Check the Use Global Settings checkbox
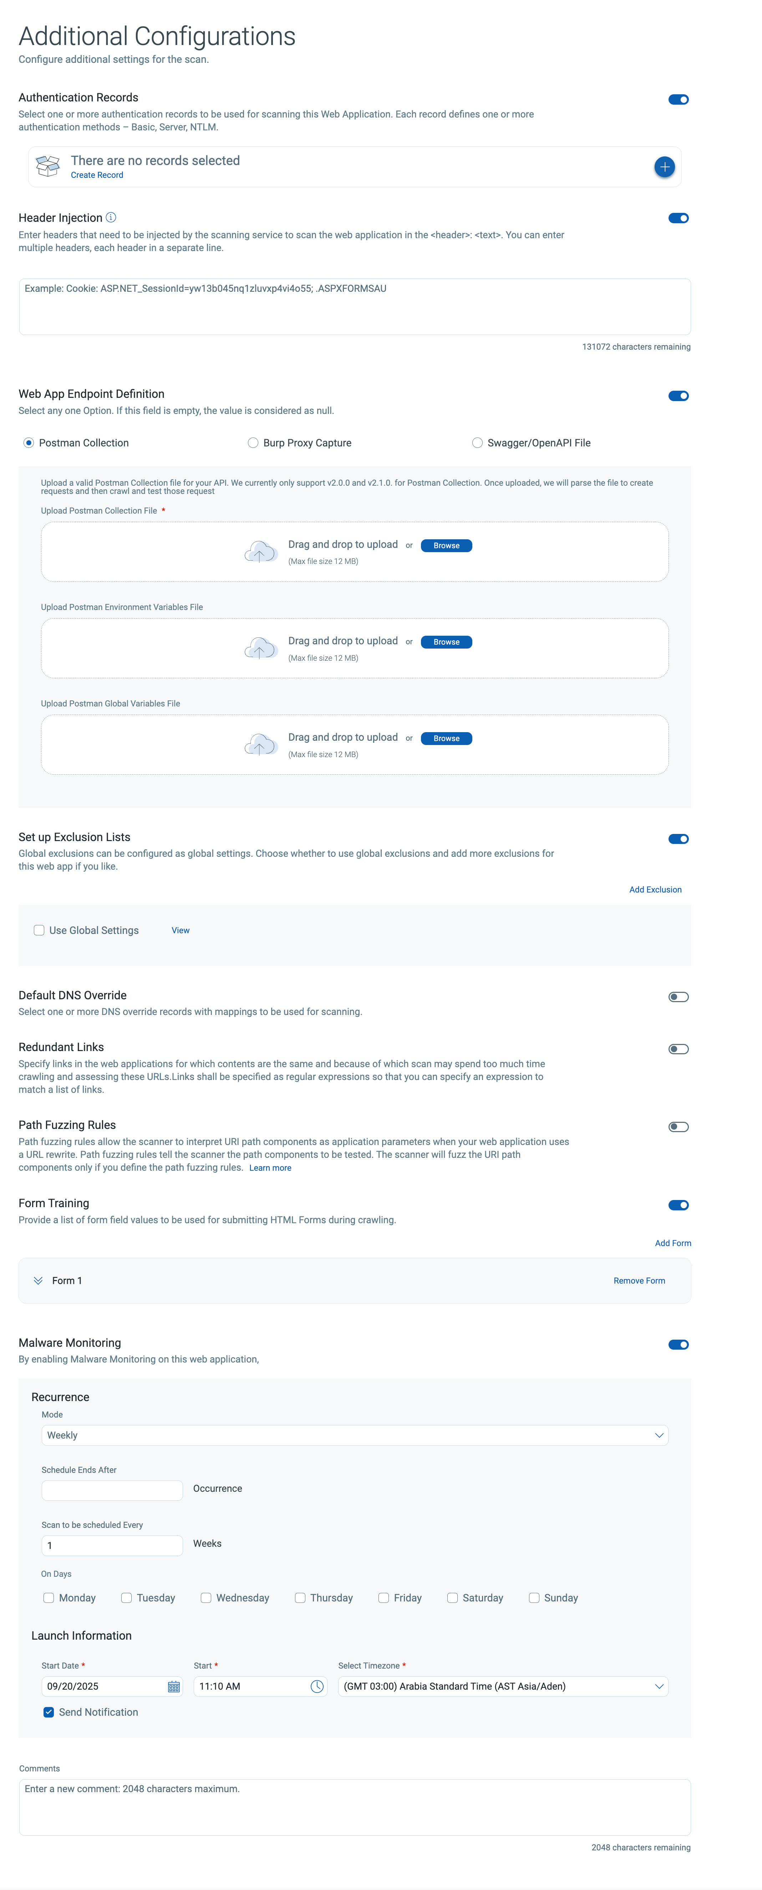 tap(40, 930)
